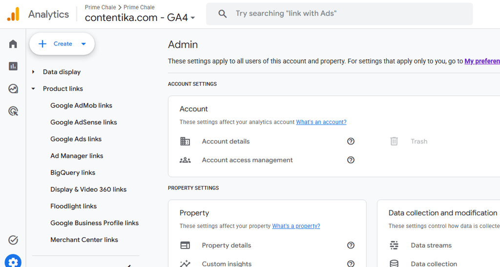
Task: Open Property details settings
Action: tap(227, 246)
